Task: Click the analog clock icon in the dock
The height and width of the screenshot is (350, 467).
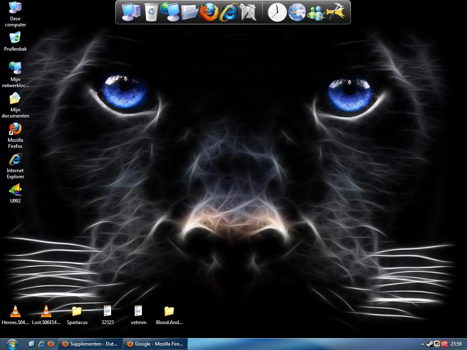Action: coord(277,12)
